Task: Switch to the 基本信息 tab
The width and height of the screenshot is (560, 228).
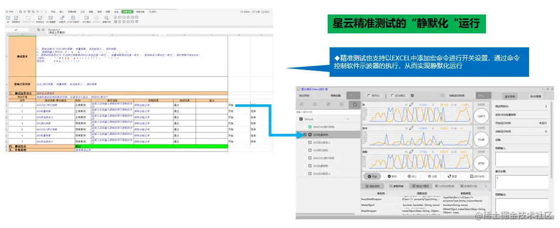Action: click(509, 96)
